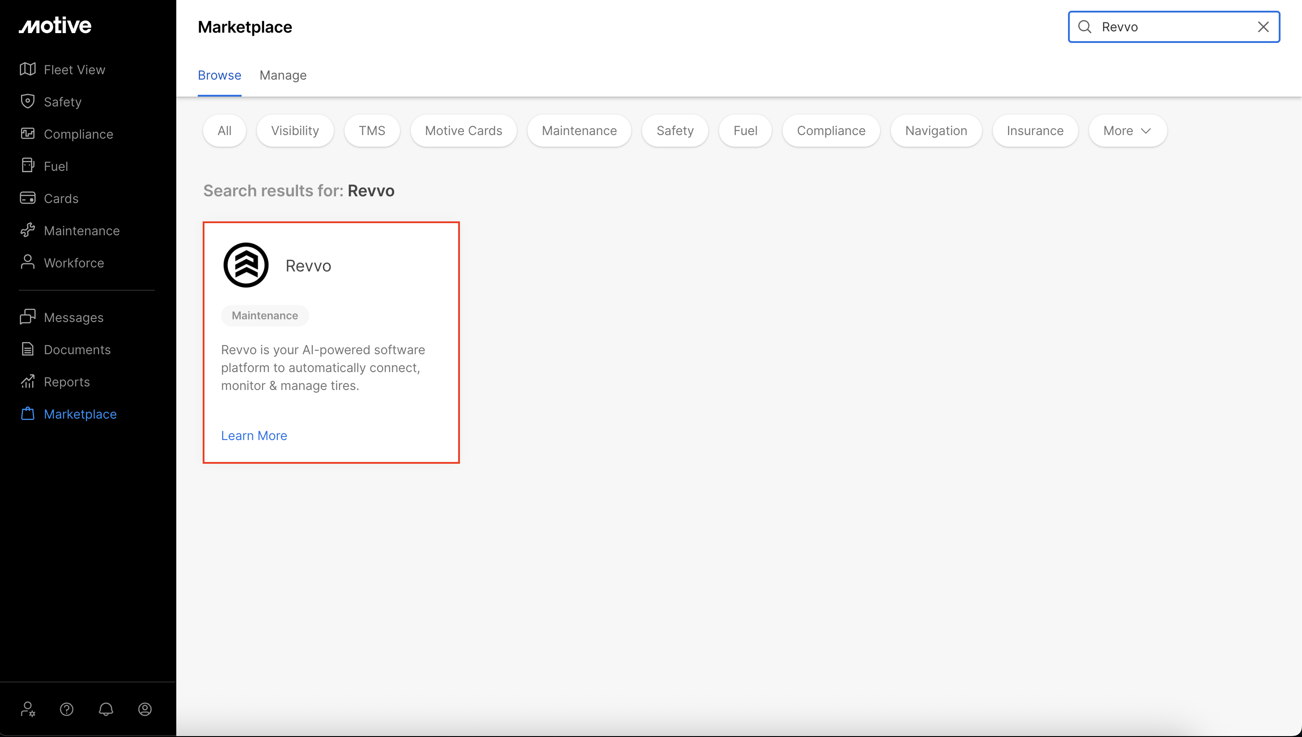Click the Search results for Revvo heading
This screenshot has width=1302, height=737.
(299, 191)
